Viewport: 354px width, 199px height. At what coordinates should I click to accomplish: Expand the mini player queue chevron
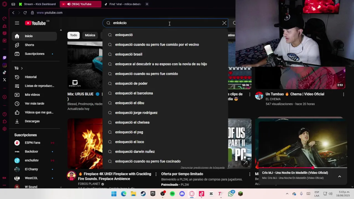tap(339, 176)
